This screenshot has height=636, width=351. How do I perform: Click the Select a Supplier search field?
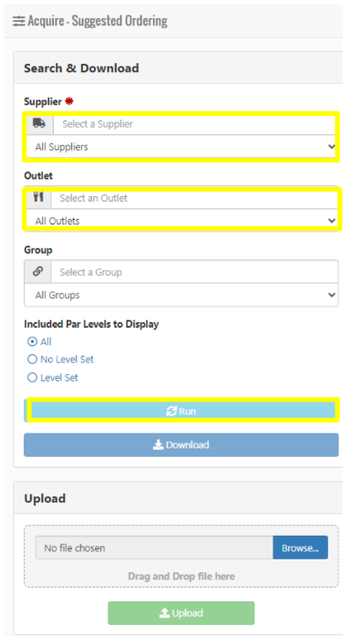194,124
